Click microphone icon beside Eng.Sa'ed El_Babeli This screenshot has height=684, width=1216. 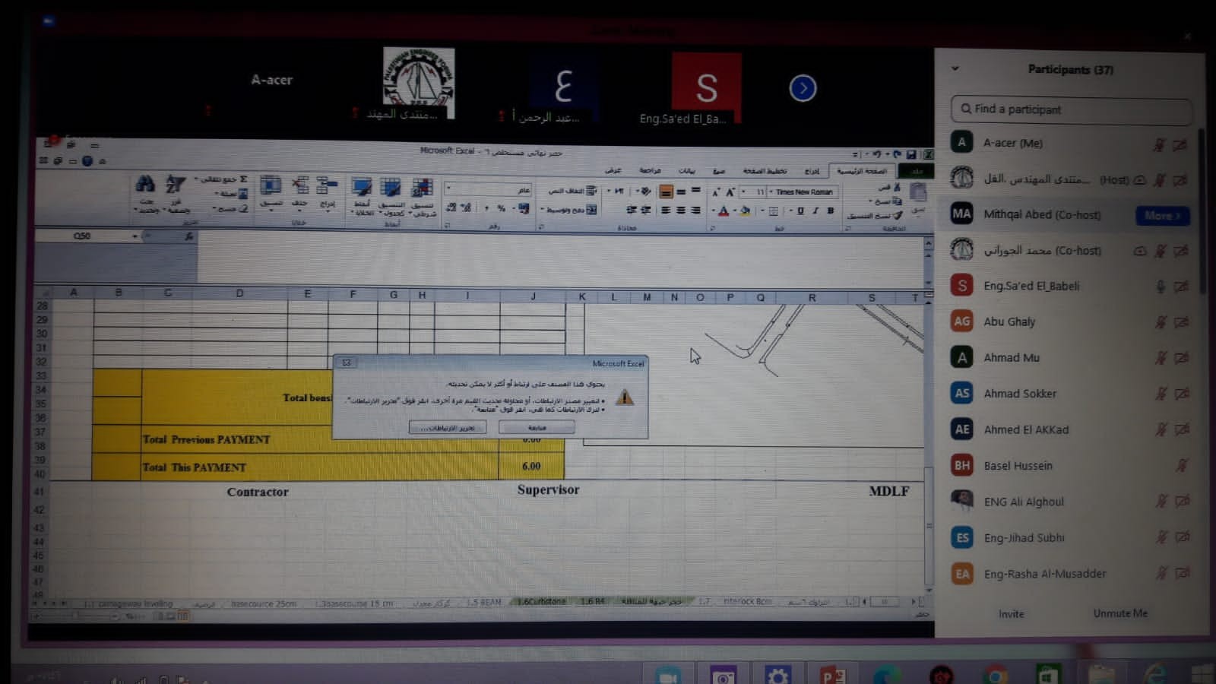(x=1161, y=287)
